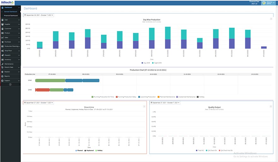This screenshot has width=278, height=162.
Task: Toggle Day Shift series in production legend
Action: click(146, 63)
